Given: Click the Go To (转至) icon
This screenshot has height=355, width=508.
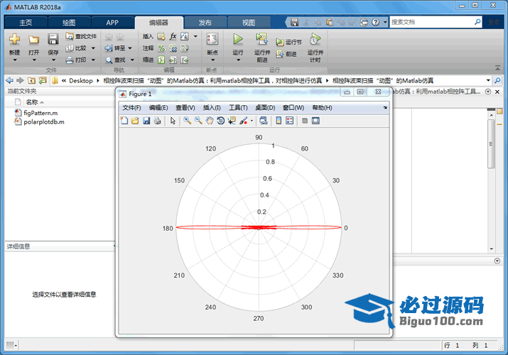Looking at the screenshot, I should 109,48.
